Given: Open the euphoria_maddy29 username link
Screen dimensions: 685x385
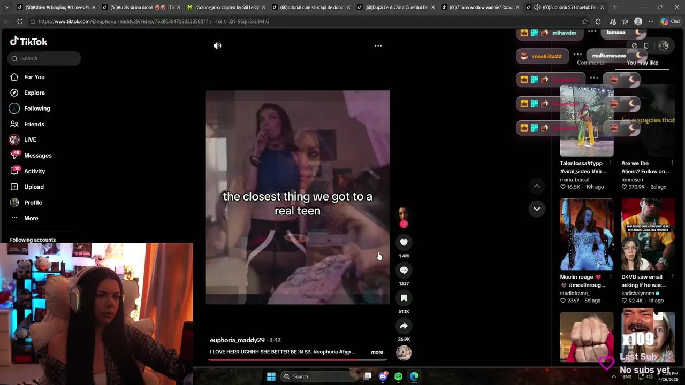Looking at the screenshot, I should [x=237, y=340].
